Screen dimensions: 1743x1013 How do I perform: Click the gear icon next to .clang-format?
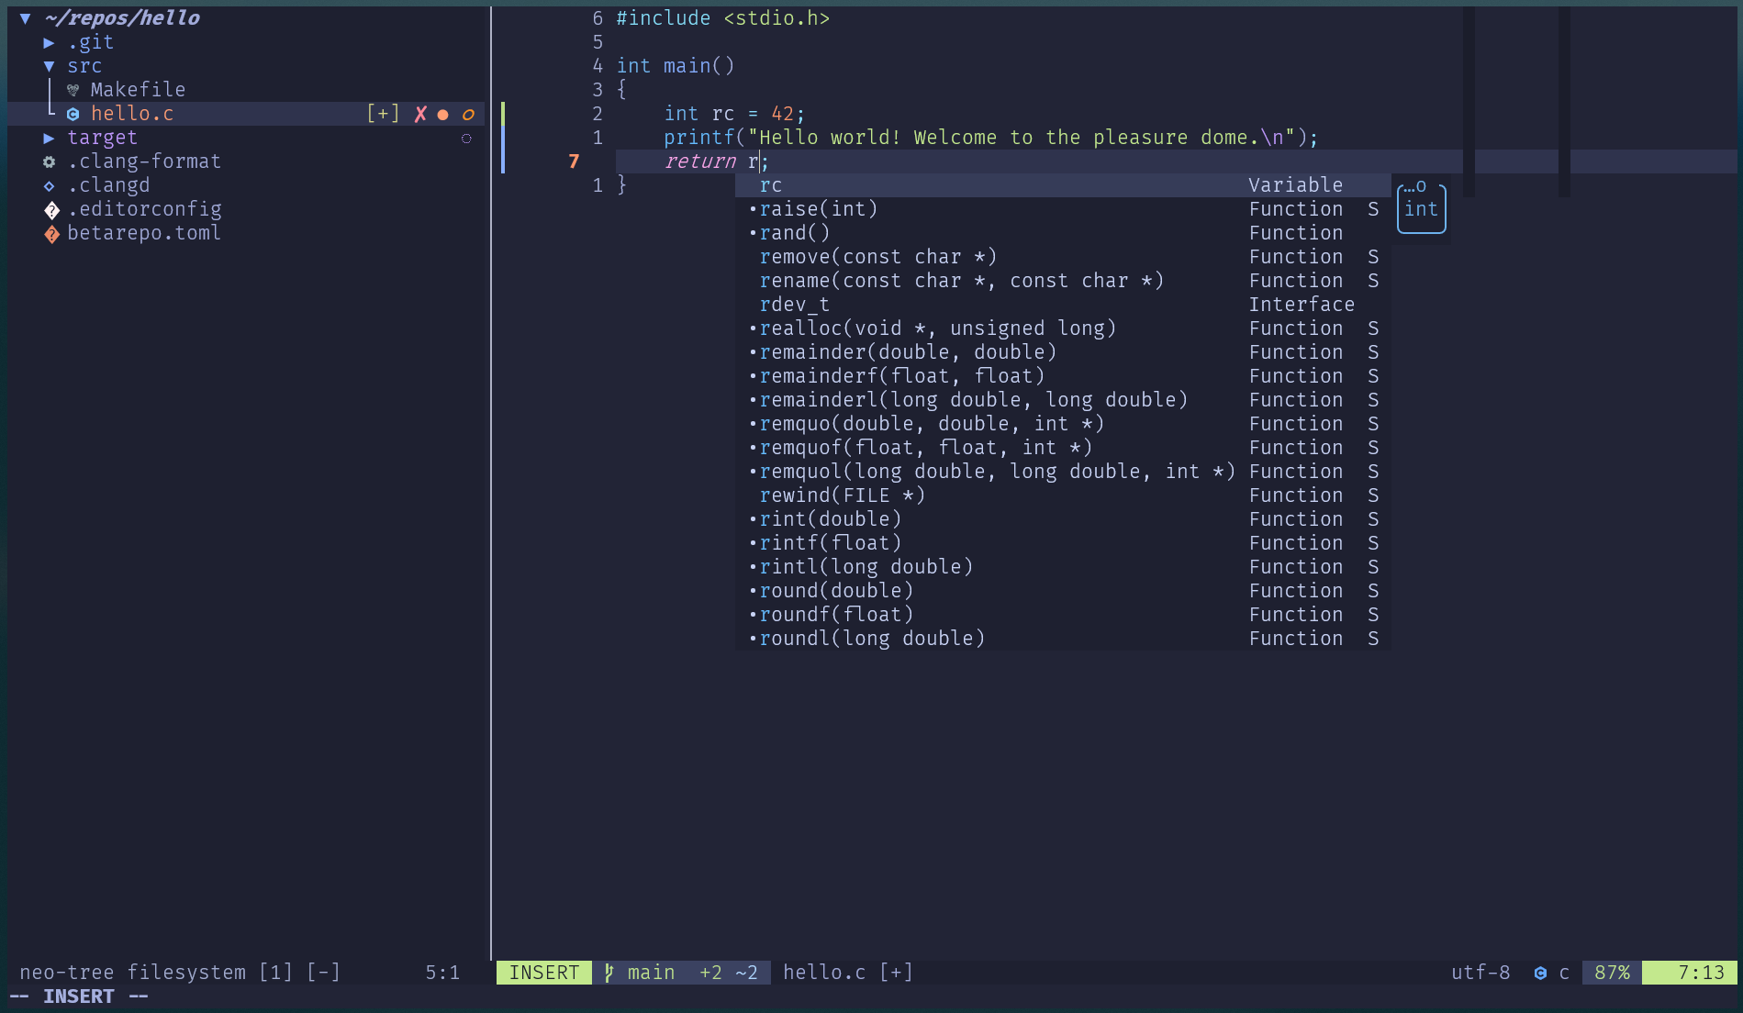(x=50, y=161)
